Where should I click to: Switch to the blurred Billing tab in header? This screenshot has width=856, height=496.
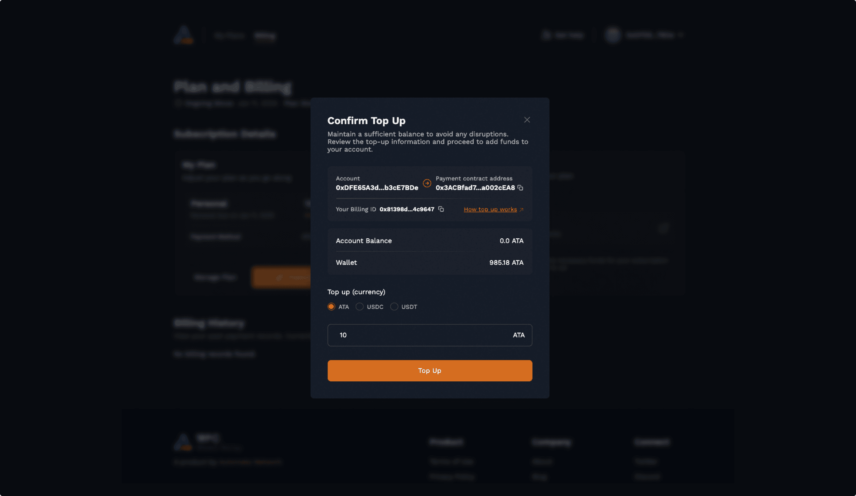click(x=265, y=36)
